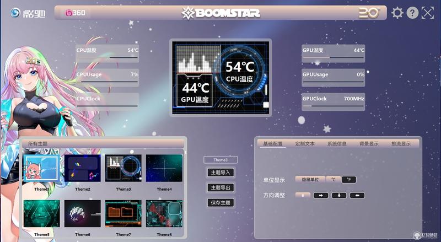Click the 主题导入 button
Viewport: 441px width, 242px height.
[x=220, y=173]
